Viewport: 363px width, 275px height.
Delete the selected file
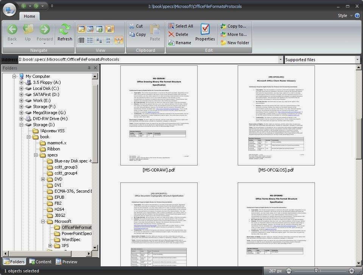(x=178, y=34)
